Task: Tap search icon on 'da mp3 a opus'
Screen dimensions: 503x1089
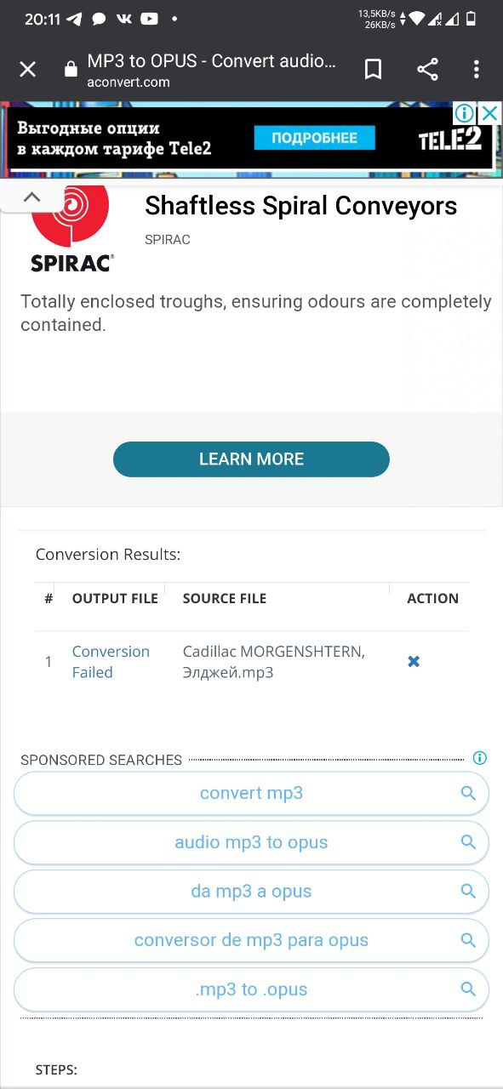Action: click(x=467, y=892)
